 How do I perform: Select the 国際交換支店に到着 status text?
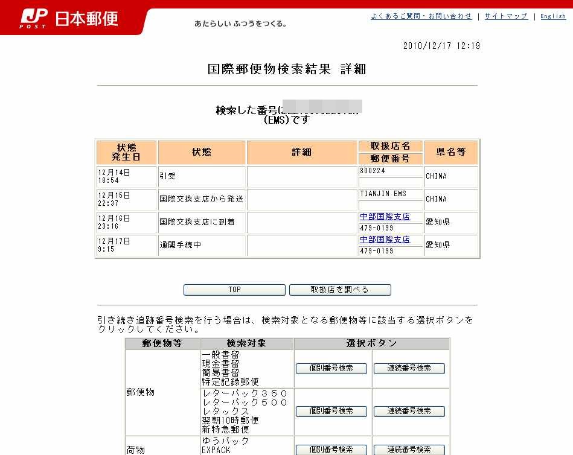pos(197,222)
